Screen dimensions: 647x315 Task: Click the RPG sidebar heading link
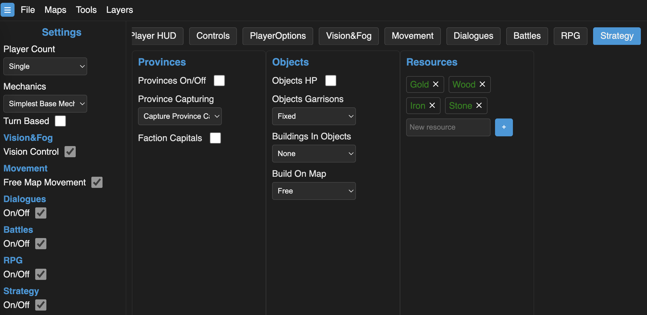click(13, 260)
